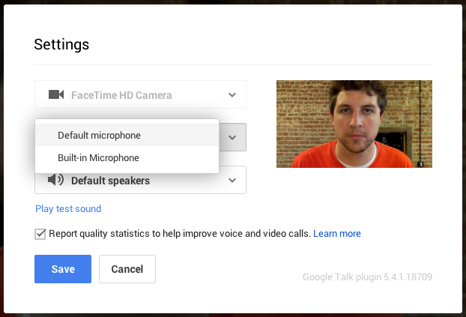Click the Play test sound link
The height and width of the screenshot is (317, 466).
(68, 209)
